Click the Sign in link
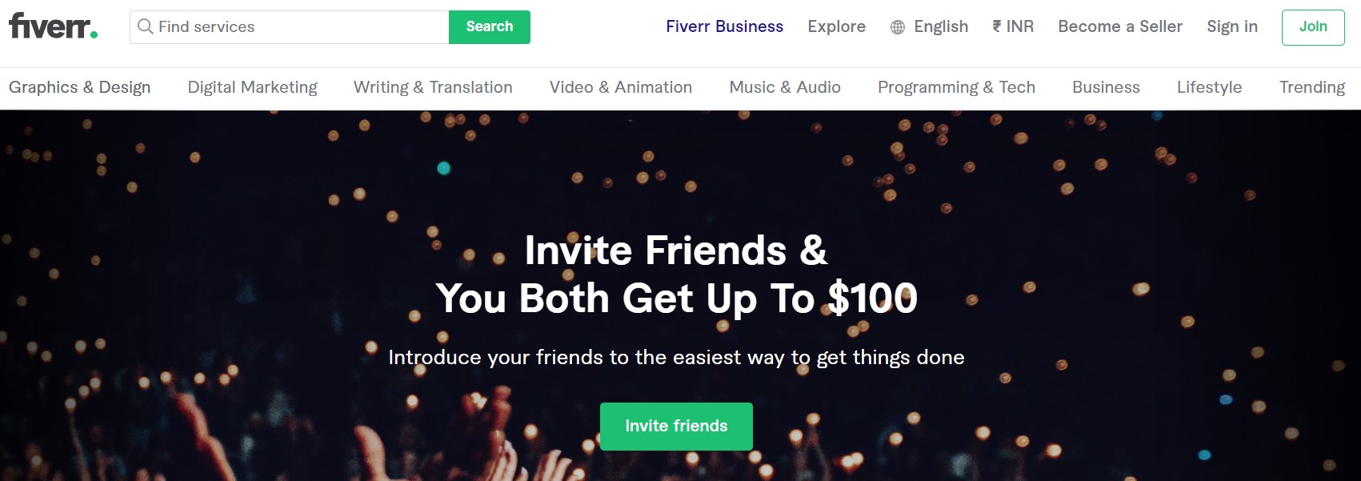This screenshot has width=1361, height=481. pyautogui.click(x=1231, y=26)
